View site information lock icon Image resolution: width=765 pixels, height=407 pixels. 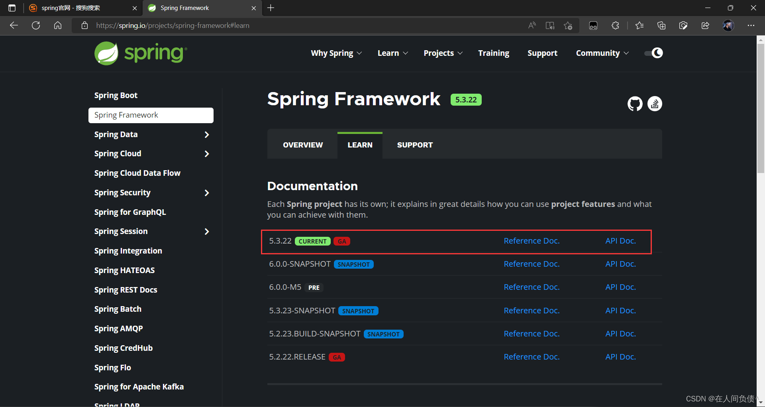pos(84,26)
